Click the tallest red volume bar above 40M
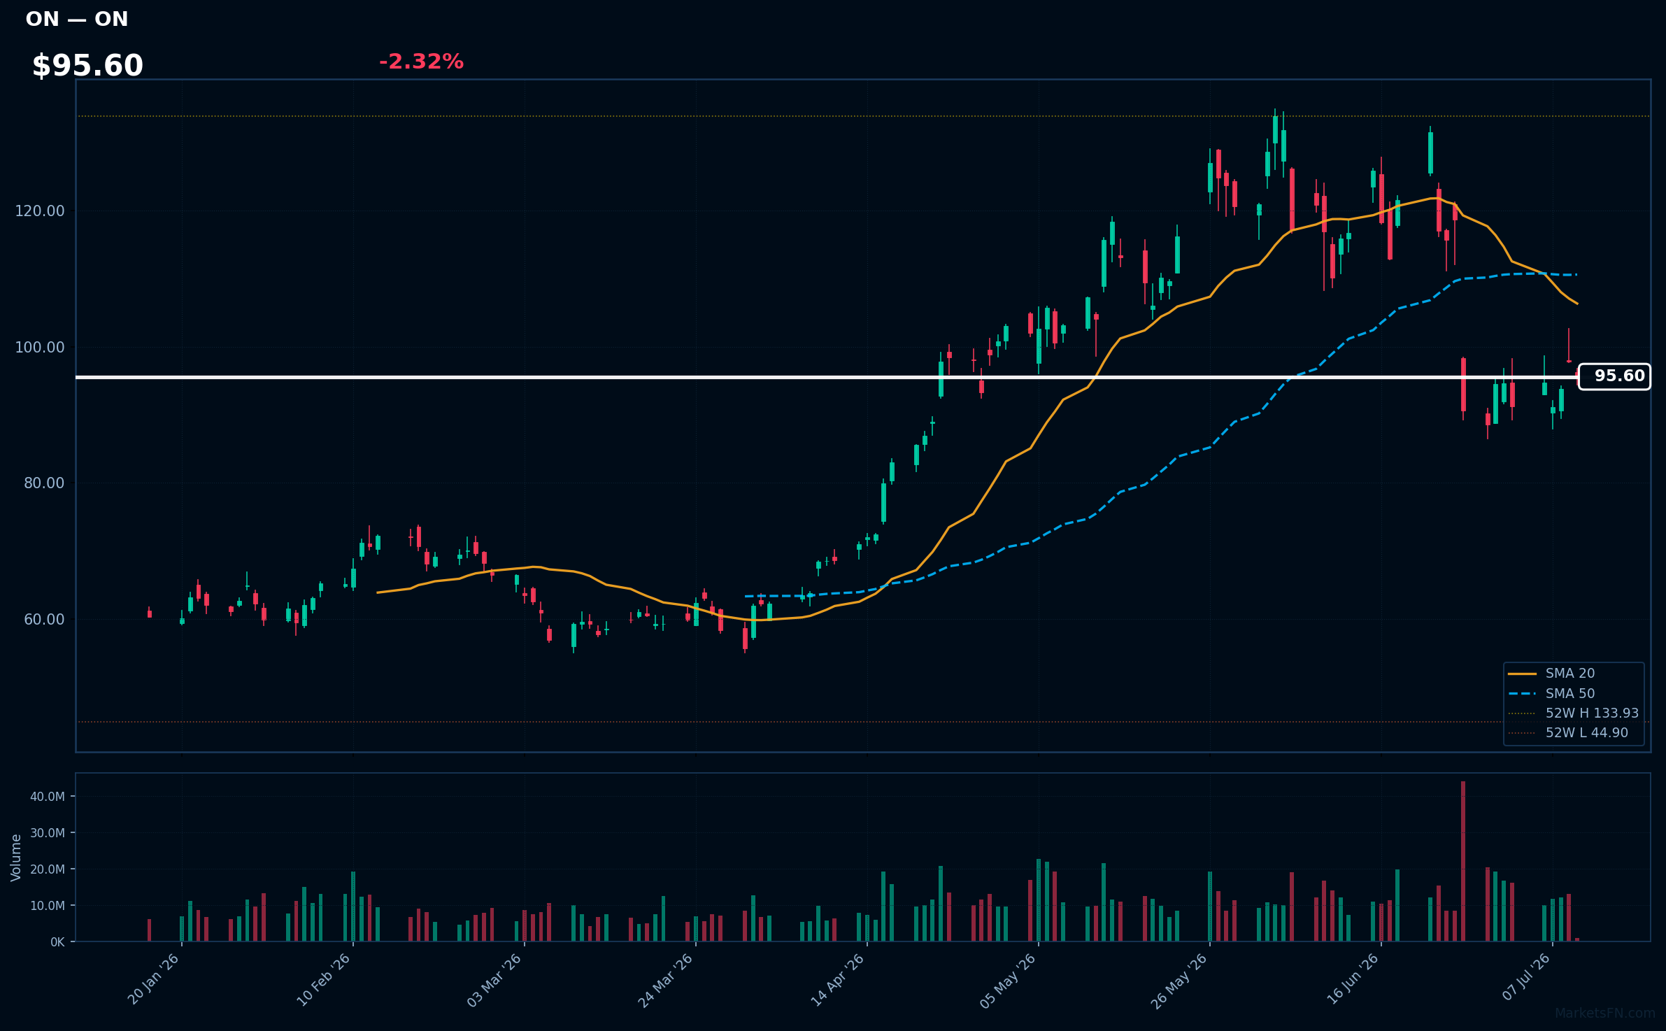1666x1031 pixels. [x=1463, y=861]
